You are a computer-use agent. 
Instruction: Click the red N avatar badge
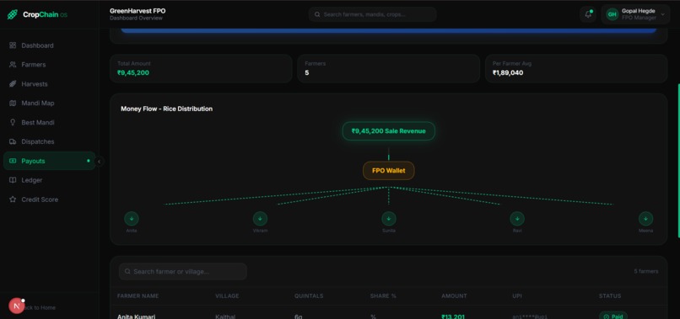tap(17, 306)
